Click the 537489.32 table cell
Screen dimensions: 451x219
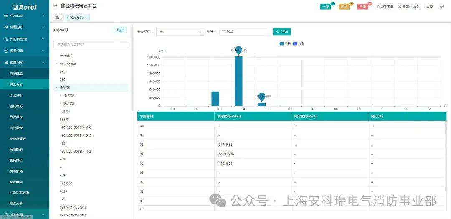pos(253,145)
